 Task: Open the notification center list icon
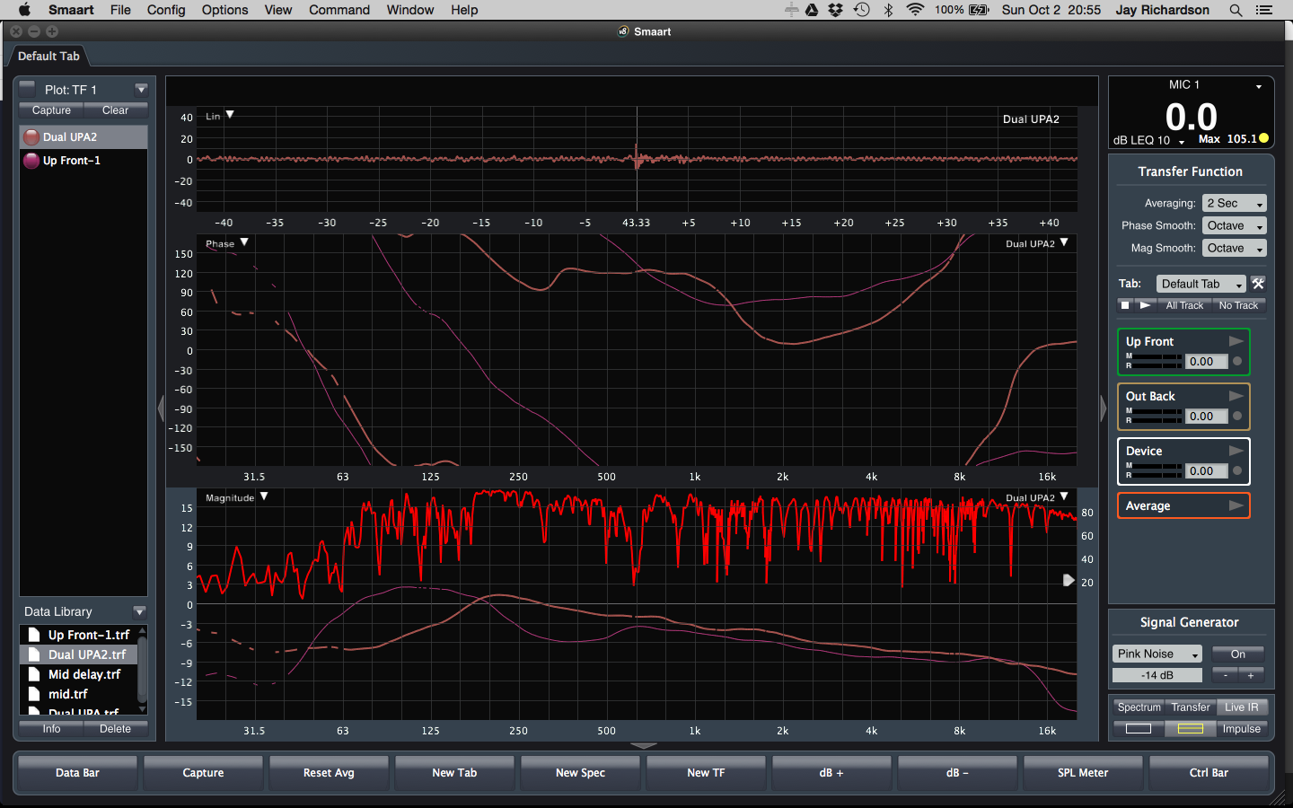click(x=1264, y=10)
